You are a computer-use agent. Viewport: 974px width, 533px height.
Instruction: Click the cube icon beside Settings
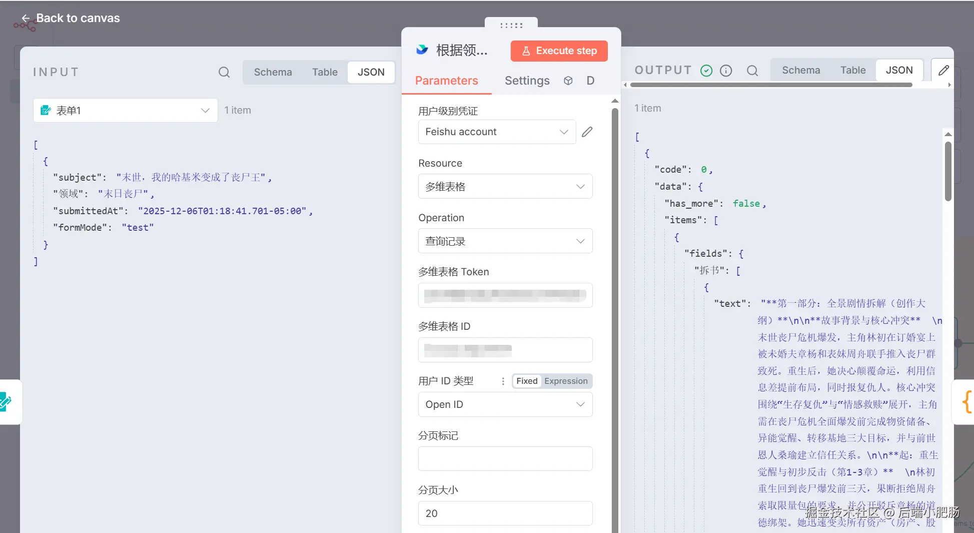(568, 81)
